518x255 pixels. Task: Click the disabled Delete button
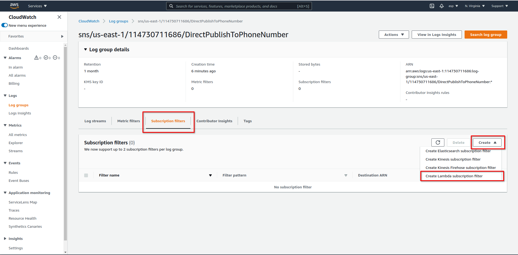(459, 142)
